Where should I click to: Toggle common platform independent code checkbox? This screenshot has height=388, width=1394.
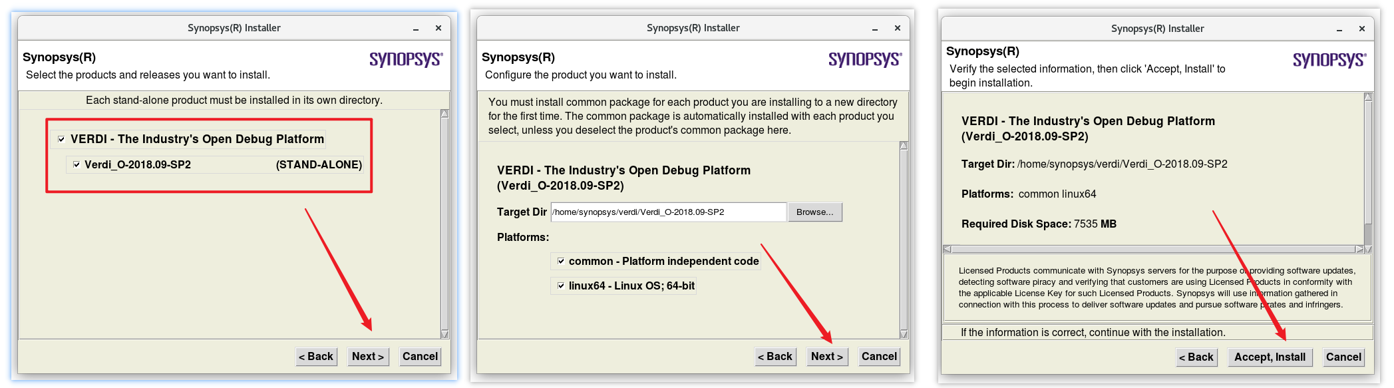[561, 261]
